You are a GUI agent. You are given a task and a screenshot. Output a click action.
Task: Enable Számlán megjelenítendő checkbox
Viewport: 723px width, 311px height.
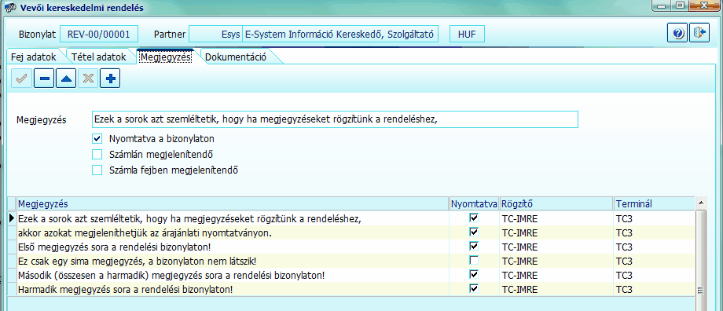click(97, 155)
